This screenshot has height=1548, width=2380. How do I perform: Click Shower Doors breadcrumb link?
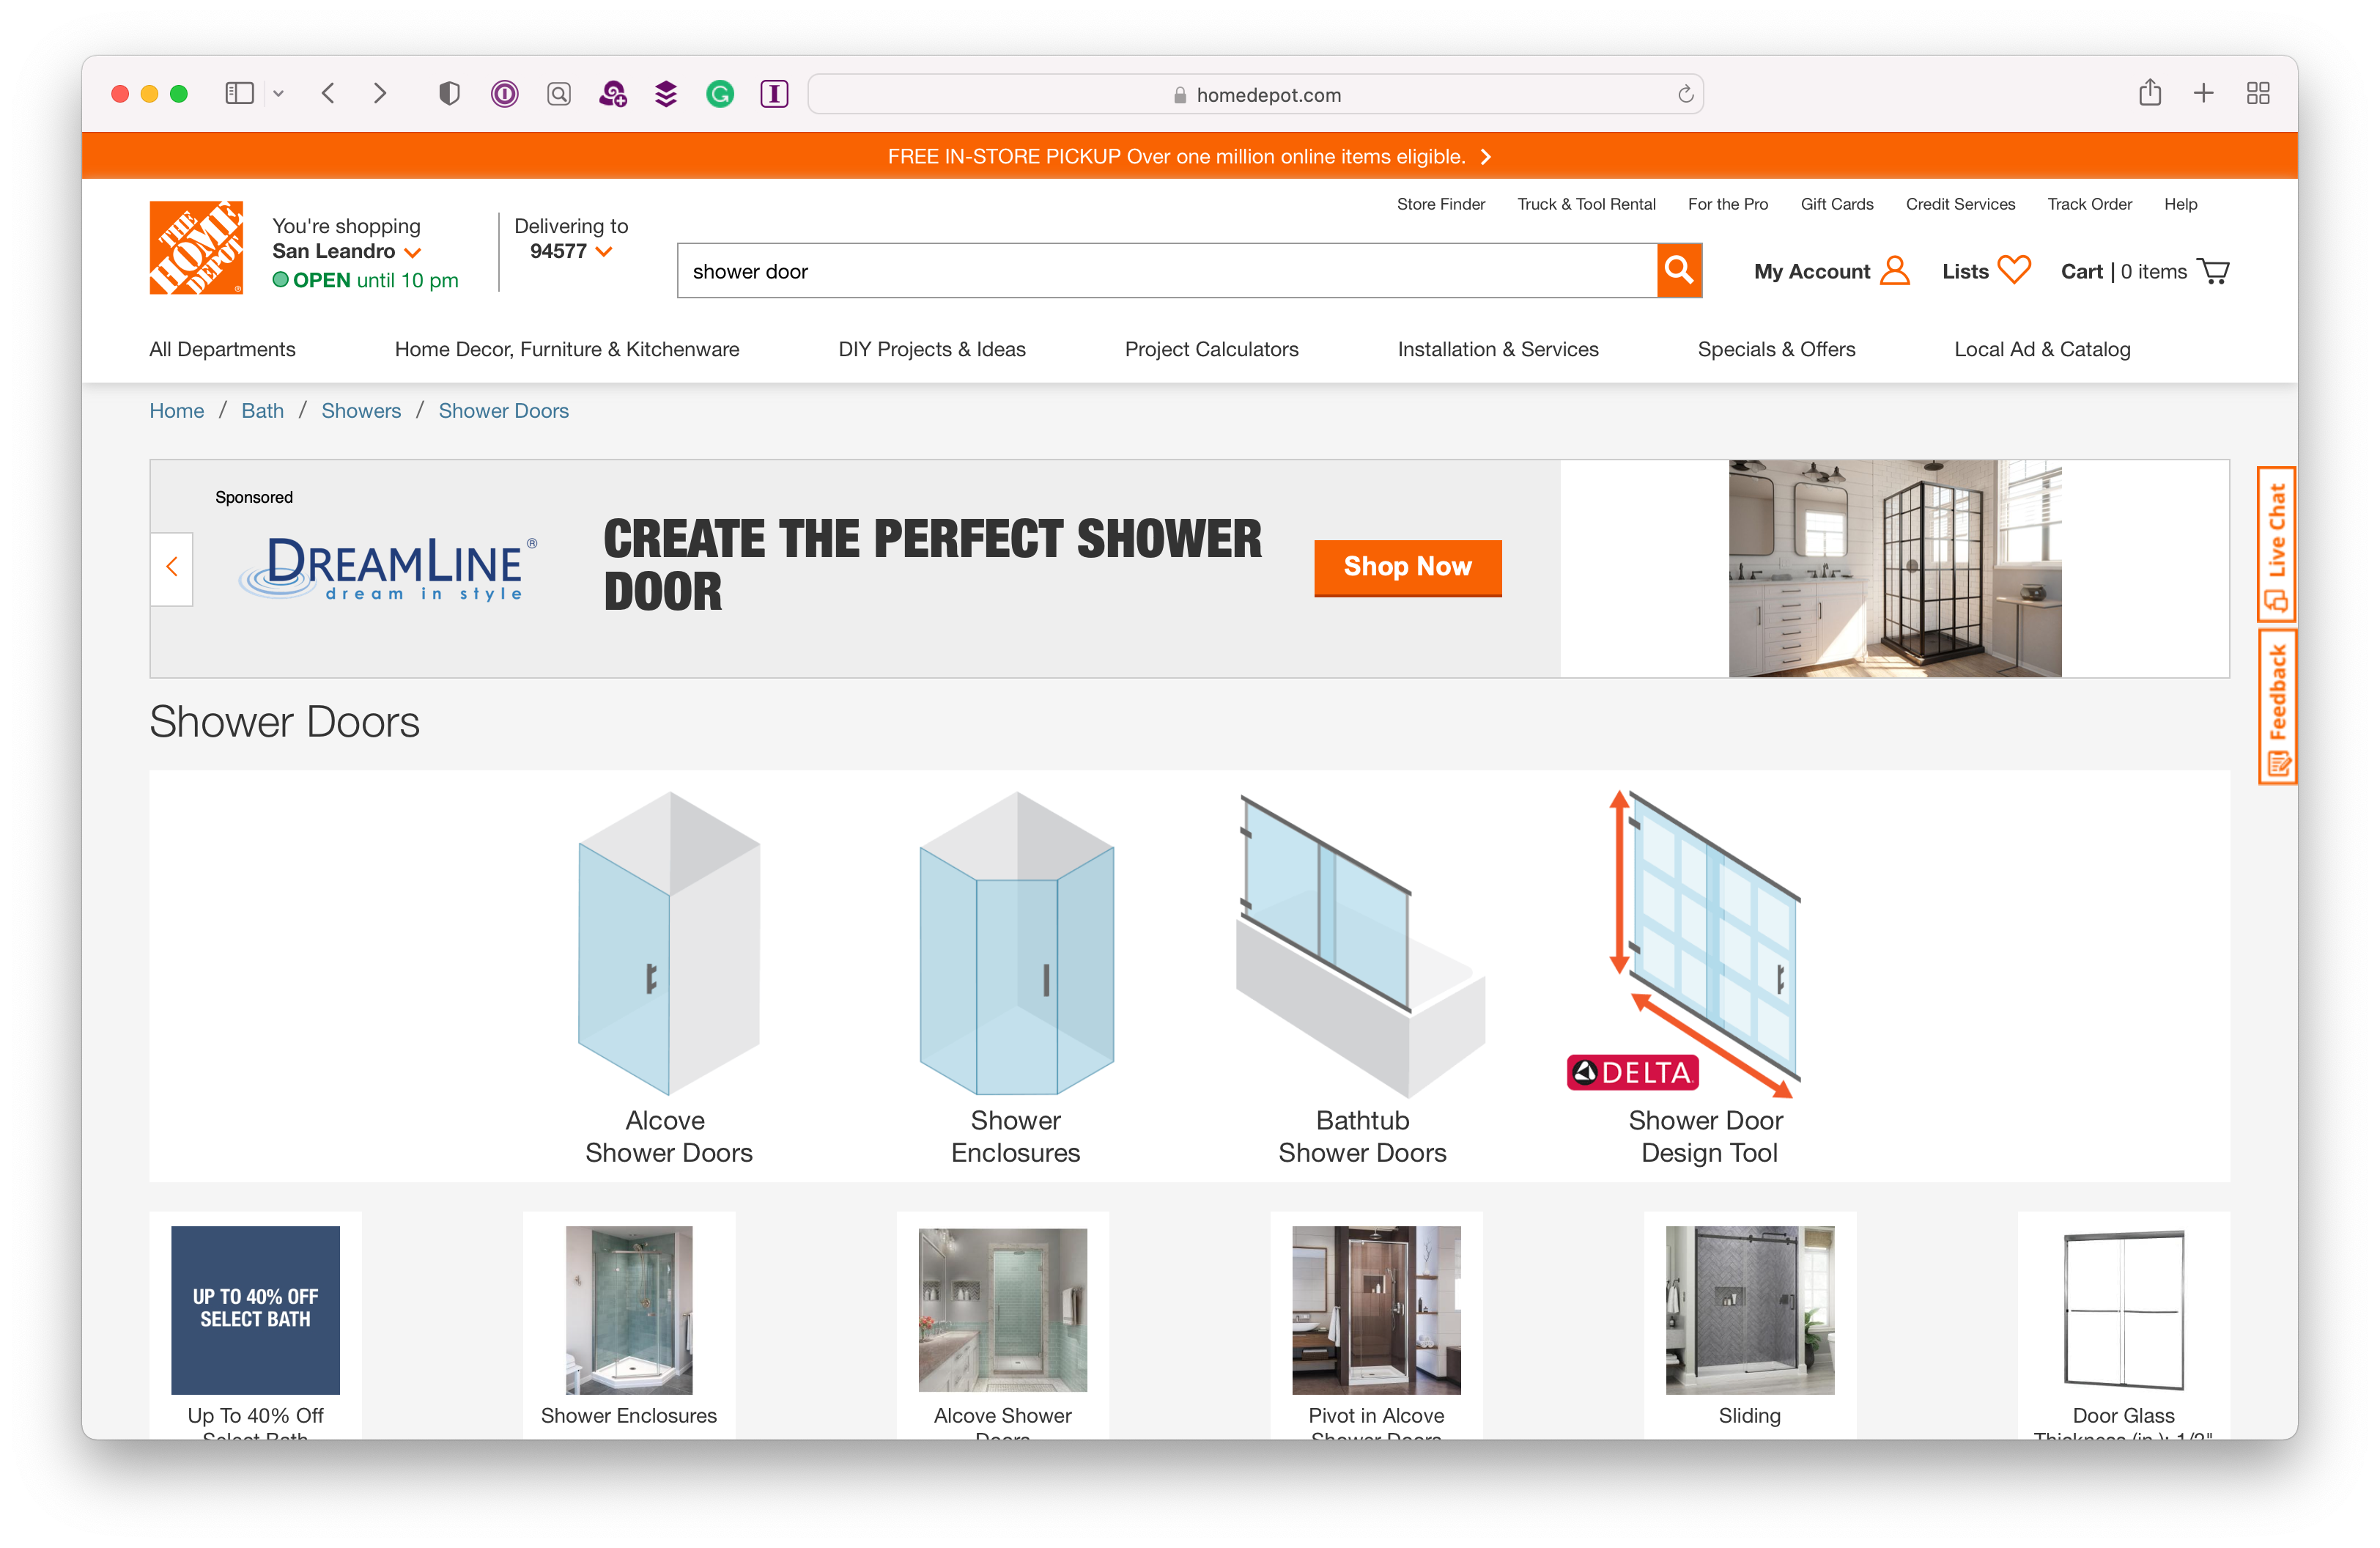click(x=503, y=411)
